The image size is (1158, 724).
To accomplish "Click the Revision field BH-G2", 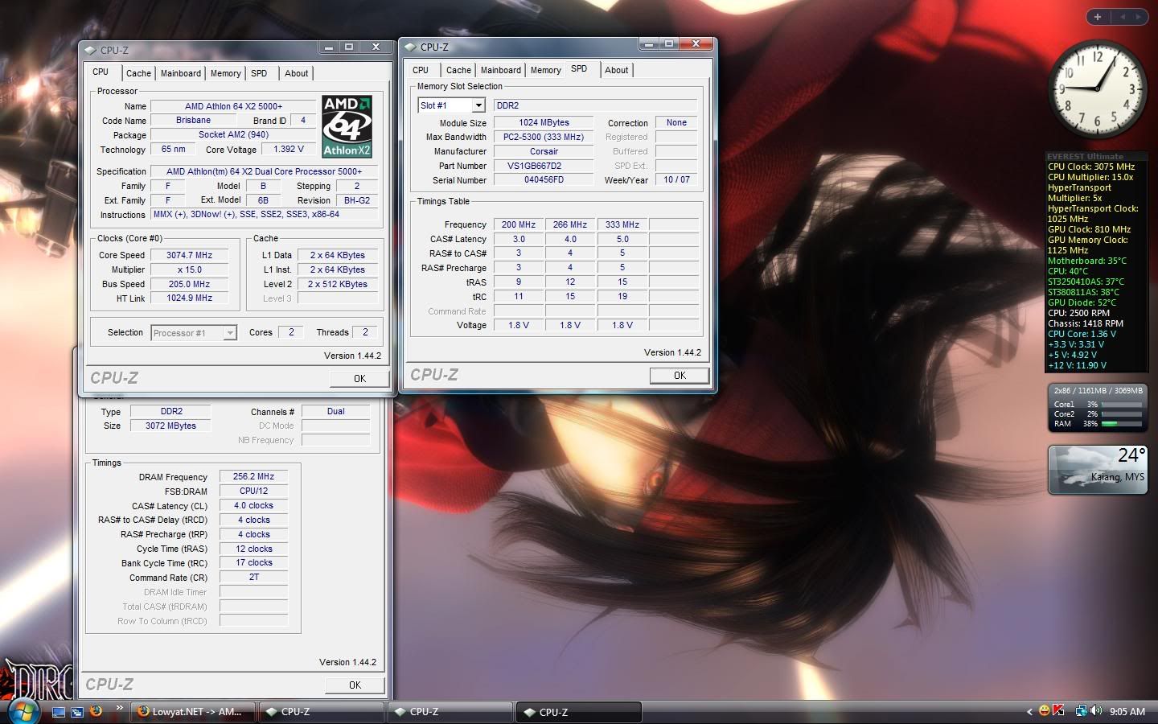I will [357, 200].
